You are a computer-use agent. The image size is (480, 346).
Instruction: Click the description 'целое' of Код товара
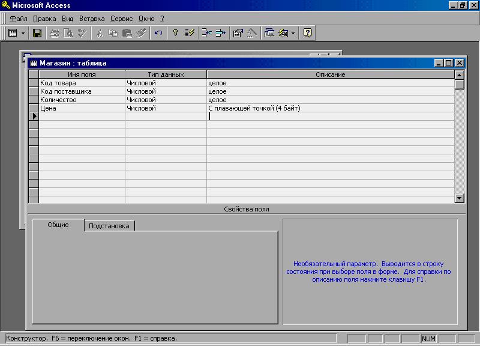pos(331,83)
